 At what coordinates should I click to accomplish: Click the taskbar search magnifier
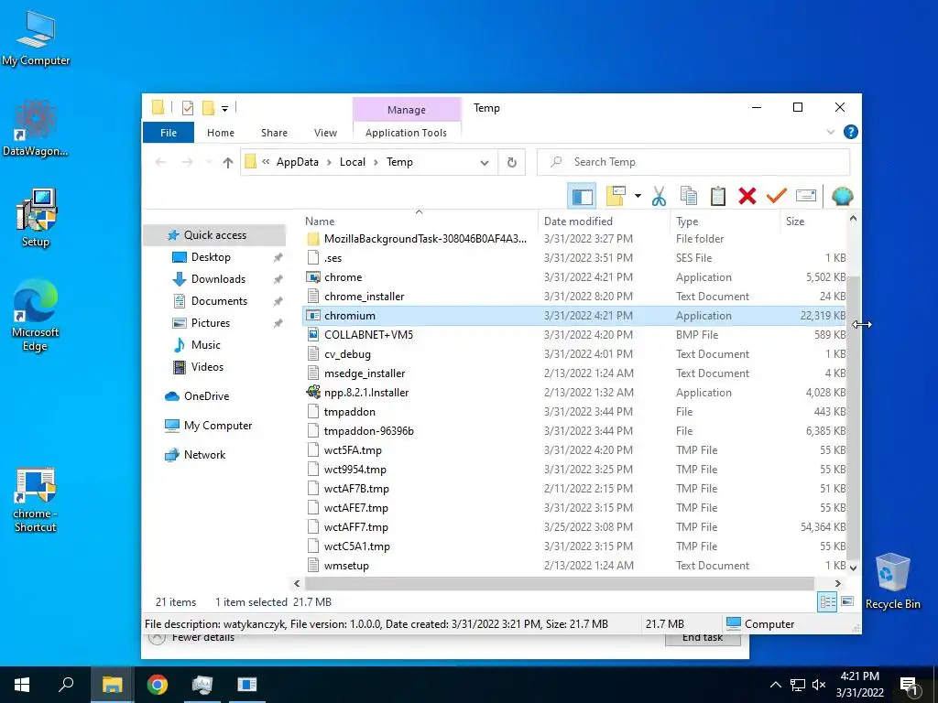(66, 684)
